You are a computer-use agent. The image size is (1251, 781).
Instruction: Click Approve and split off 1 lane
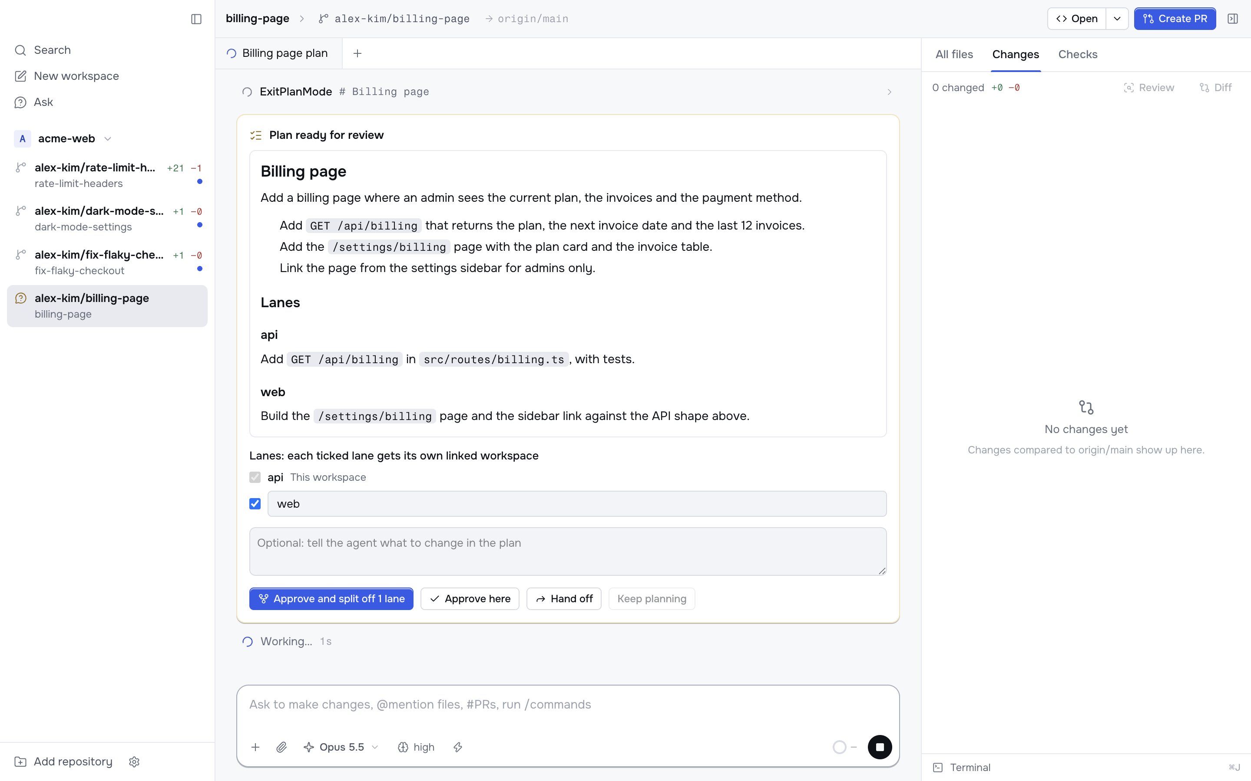pos(331,599)
